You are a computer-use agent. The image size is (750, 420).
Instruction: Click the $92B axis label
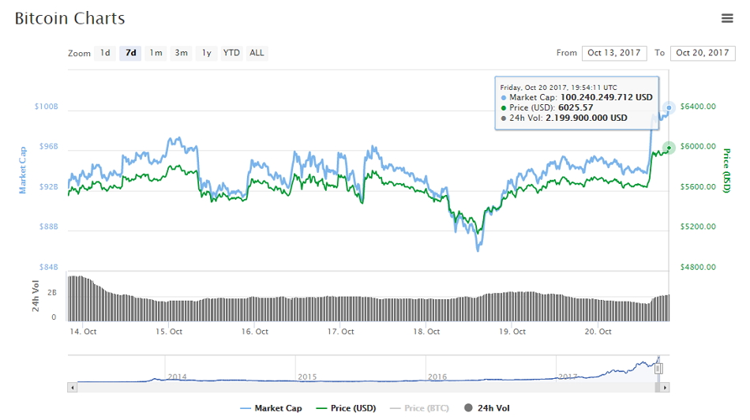tap(48, 186)
